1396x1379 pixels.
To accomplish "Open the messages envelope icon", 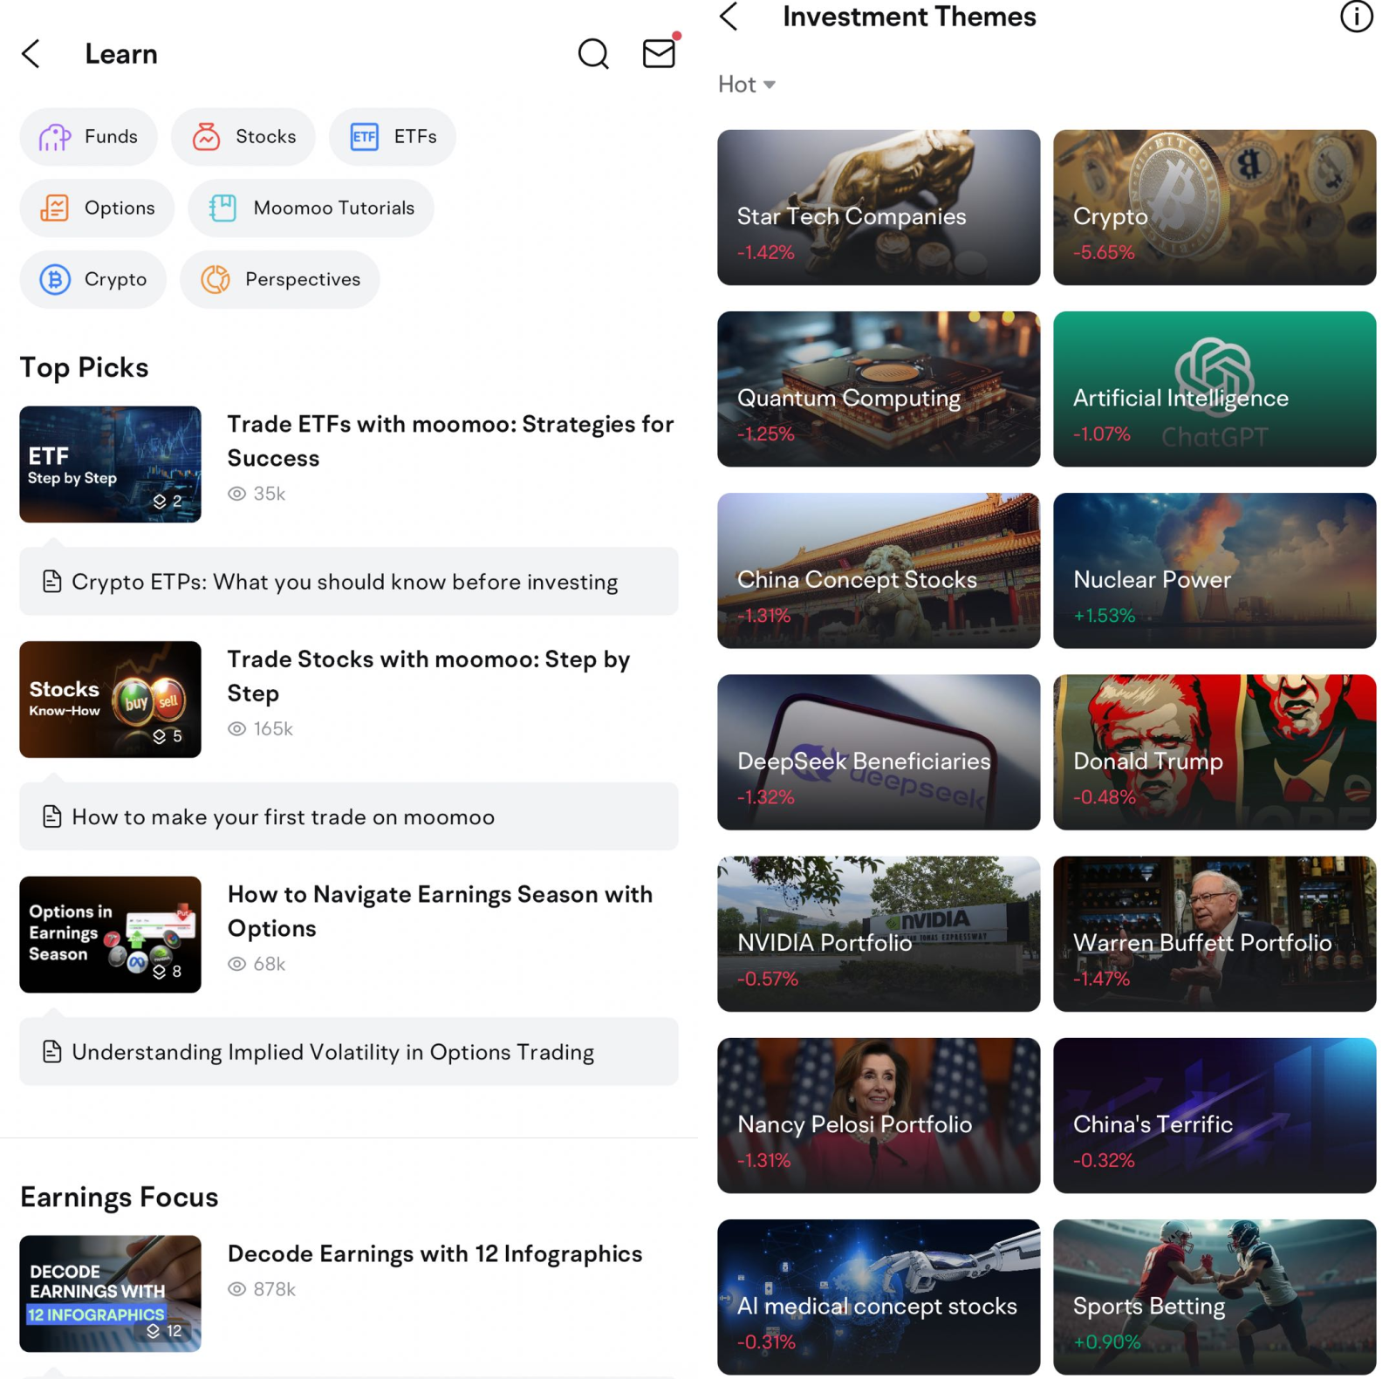I will [x=660, y=52].
